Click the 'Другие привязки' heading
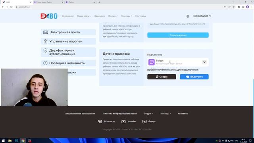254x143 pixels. pyautogui.click(x=116, y=54)
